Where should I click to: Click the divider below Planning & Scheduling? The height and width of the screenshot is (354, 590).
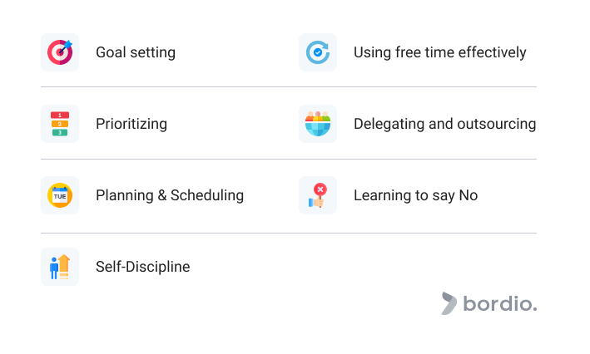[289, 233]
